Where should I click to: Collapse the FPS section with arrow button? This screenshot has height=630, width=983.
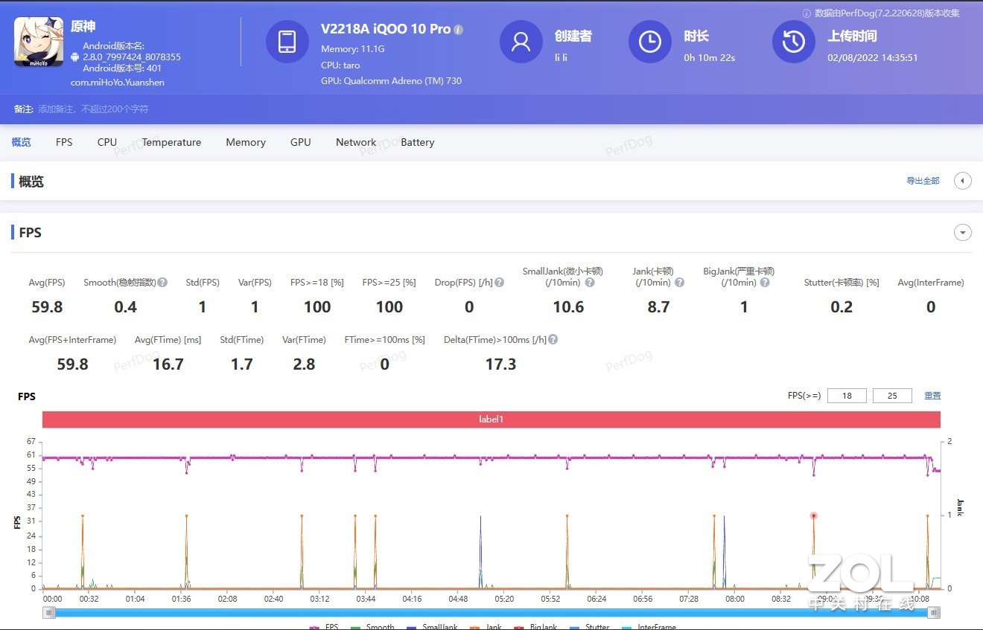tap(962, 233)
